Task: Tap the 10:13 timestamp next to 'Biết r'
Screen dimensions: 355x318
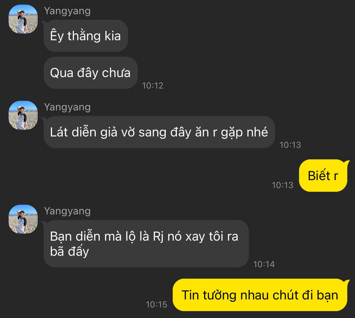Action: tap(282, 185)
